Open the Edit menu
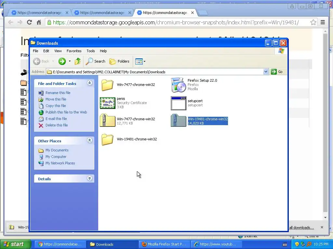 (46, 51)
